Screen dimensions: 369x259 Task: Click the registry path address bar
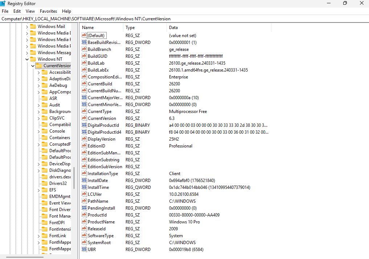click(184, 19)
